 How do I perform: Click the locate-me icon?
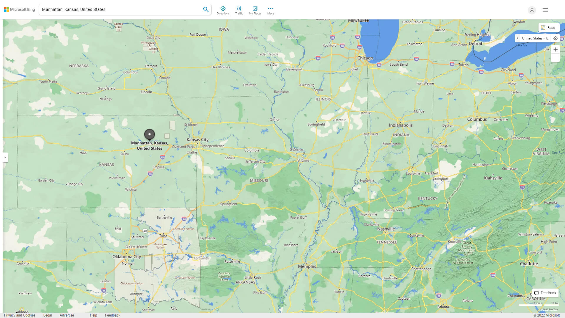coord(556,38)
